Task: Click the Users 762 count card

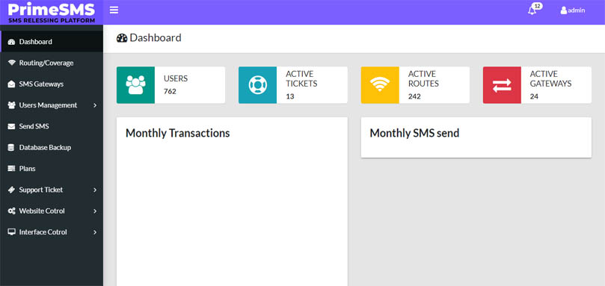Action: pos(171,85)
